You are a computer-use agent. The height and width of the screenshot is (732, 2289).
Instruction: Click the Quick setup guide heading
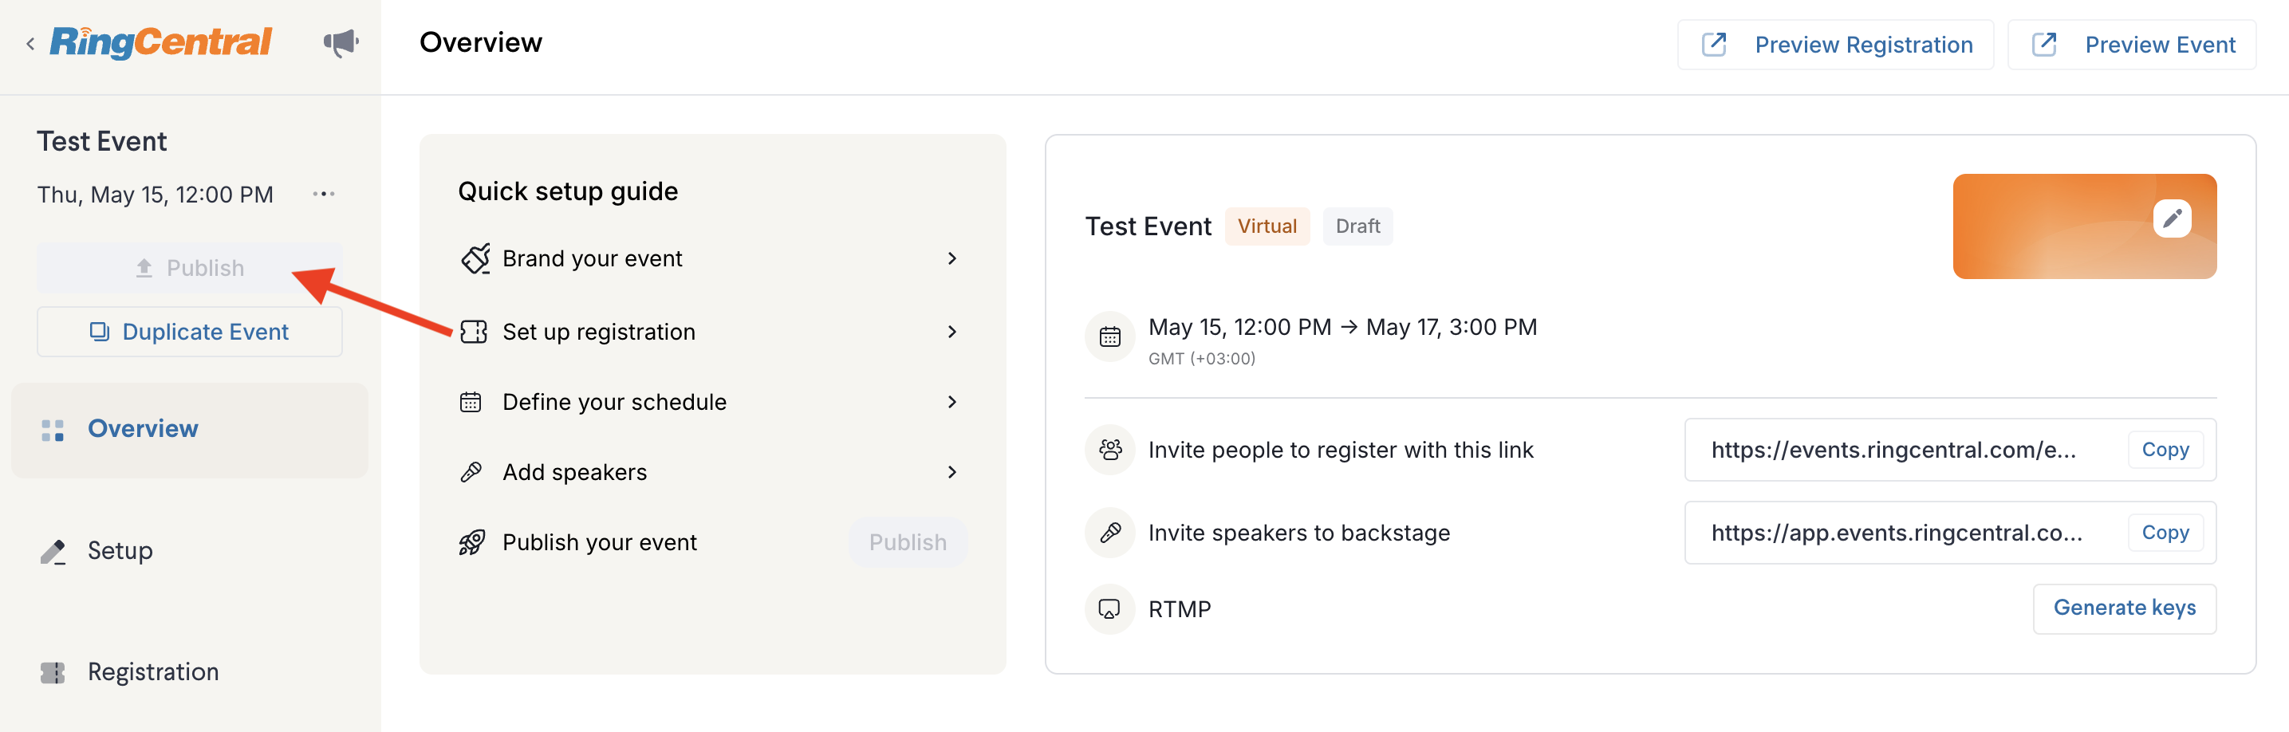(568, 191)
